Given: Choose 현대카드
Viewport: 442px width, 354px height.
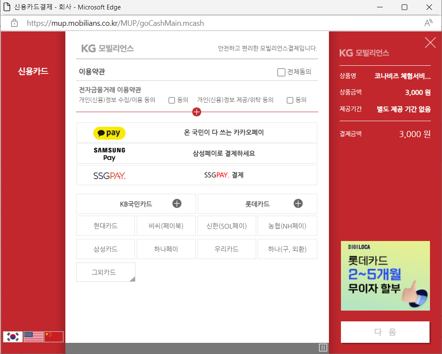Looking at the screenshot, I should pyautogui.click(x=105, y=226).
